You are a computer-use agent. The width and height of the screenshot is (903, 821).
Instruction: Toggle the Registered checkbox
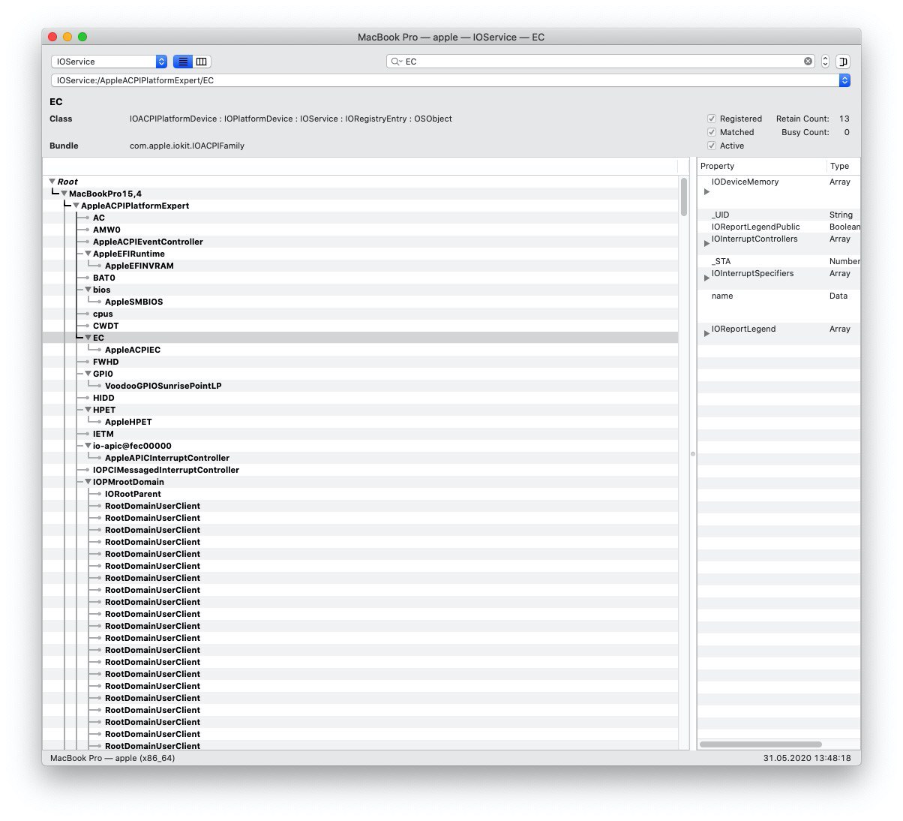pyautogui.click(x=712, y=119)
